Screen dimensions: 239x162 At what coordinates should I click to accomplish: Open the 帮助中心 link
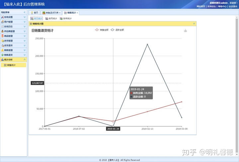coord(222,6)
